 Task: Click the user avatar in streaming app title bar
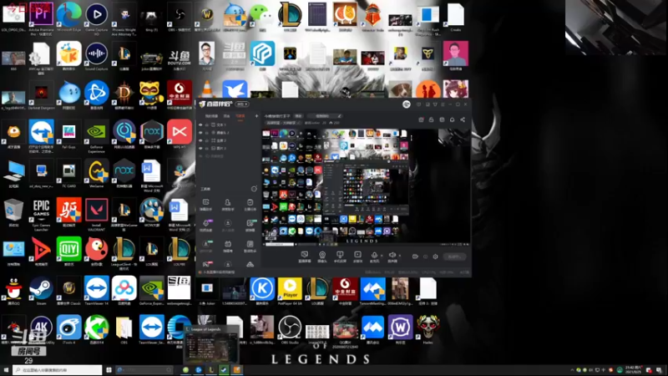[x=407, y=104]
